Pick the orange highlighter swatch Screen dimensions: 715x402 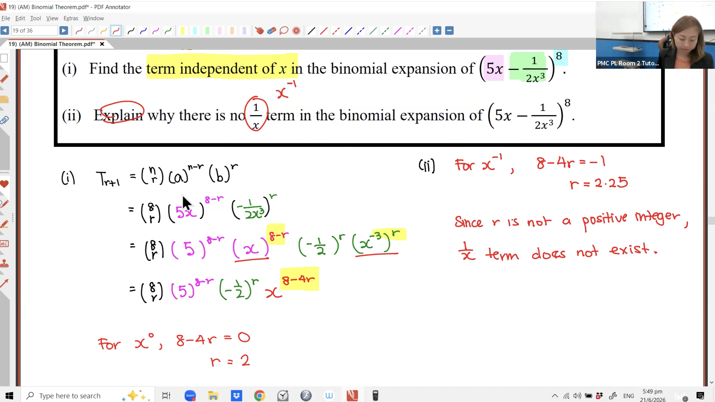point(232,31)
